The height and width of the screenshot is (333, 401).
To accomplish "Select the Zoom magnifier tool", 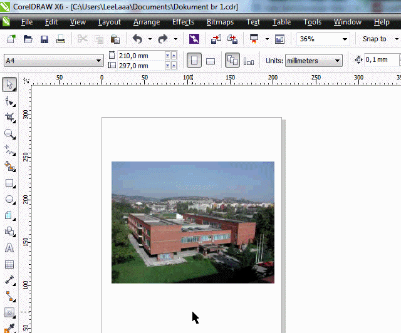I will click(9, 133).
